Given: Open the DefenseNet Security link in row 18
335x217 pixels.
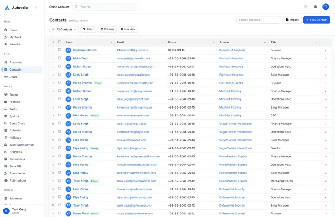Looking at the screenshot, I should [x=232, y=189].
